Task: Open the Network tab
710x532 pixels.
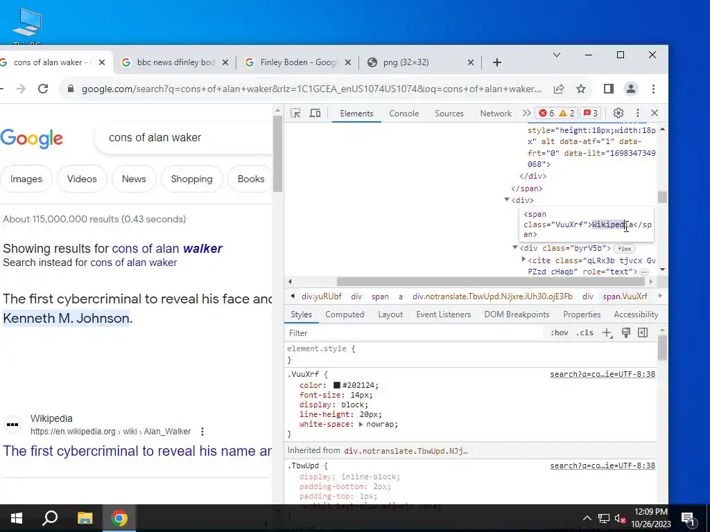Action: pyautogui.click(x=496, y=114)
